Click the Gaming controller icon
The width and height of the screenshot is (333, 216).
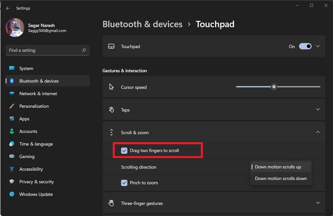(x=12, y=157)
